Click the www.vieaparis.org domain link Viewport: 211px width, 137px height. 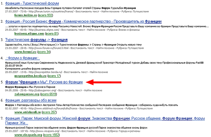tap(26, 135)
